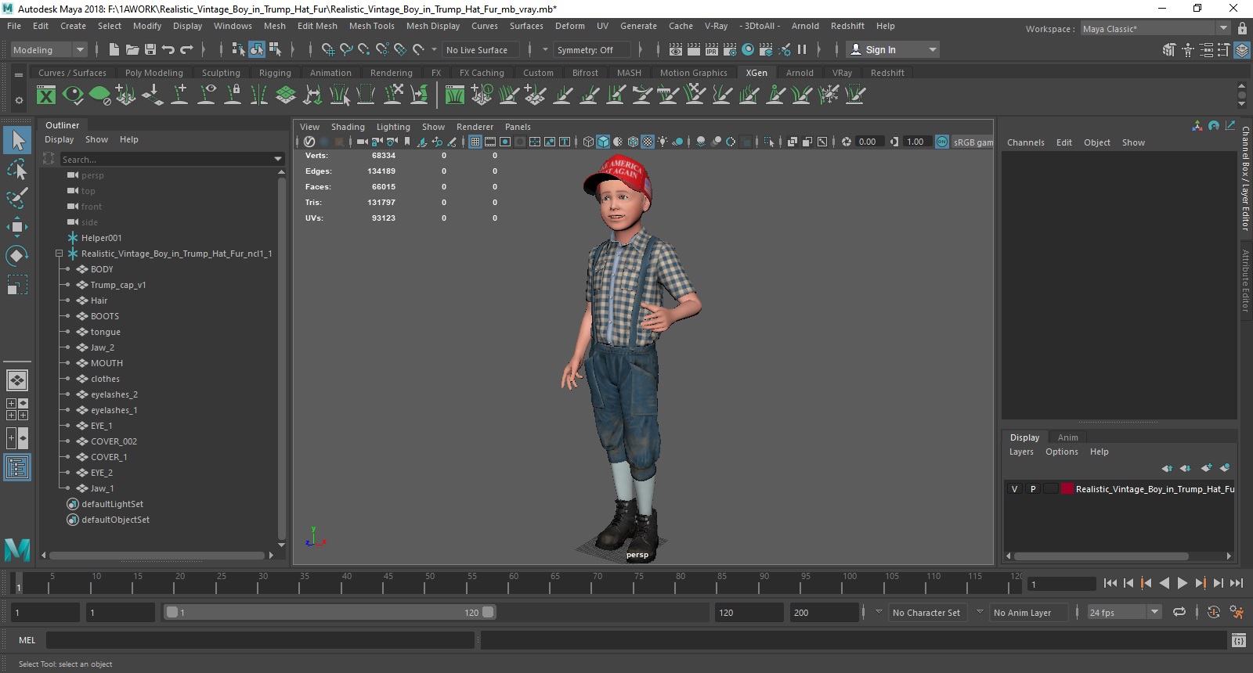
Task: Toggle auto keyframe icon
Action: [x=1214, y=612]
